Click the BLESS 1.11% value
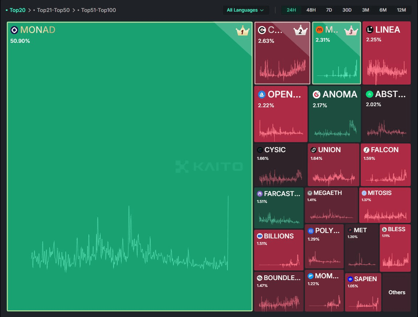Screen dimensions: 418x317 click(386, 236)
